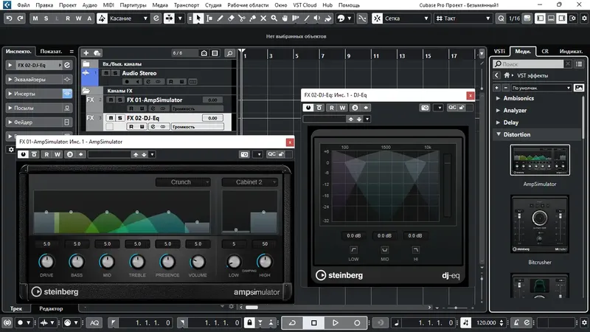Screen dimensions: 590x332
Task: Click the DRIVE knob on AmpSimulator
Action: point(46,261)
